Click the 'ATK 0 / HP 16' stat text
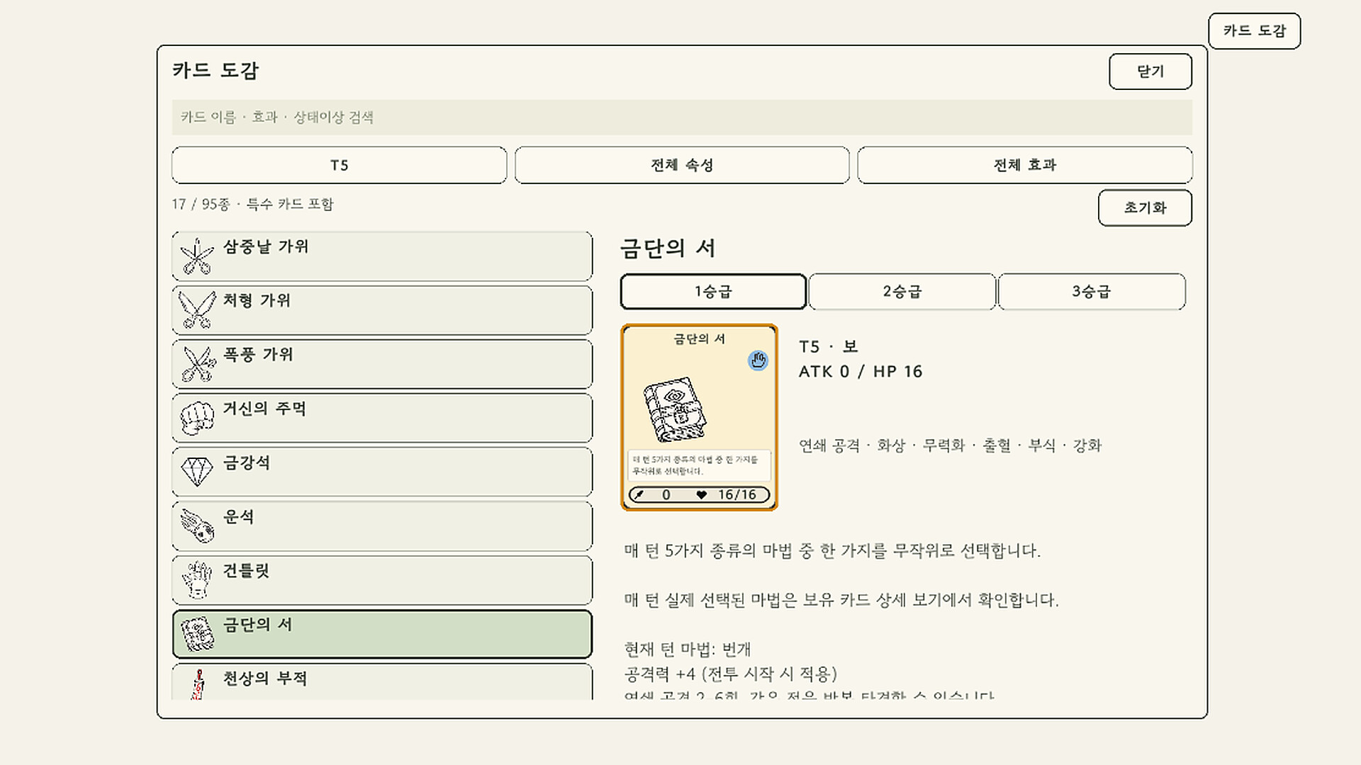 coord(861,372)
